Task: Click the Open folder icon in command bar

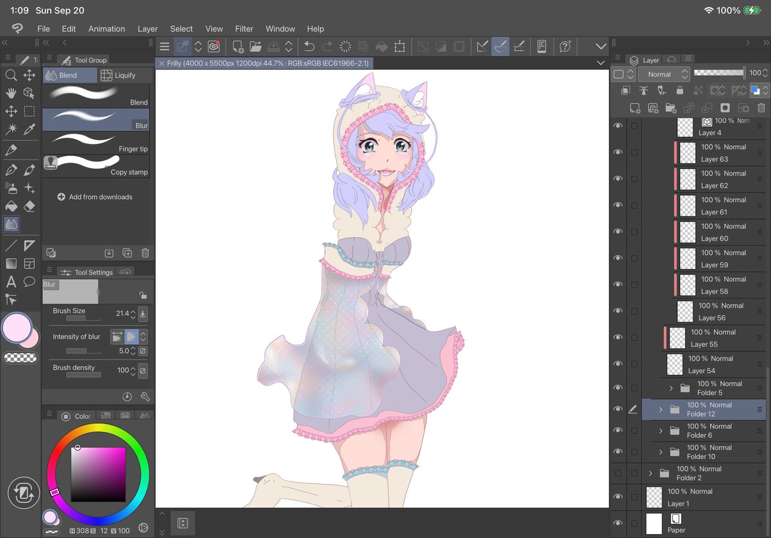Action: pyautogui.click(x=255, y=46)
